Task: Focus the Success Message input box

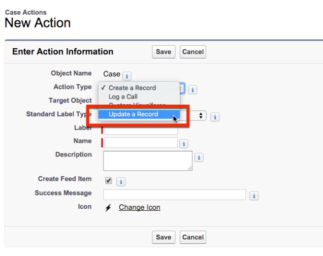Action: point(174,195)
